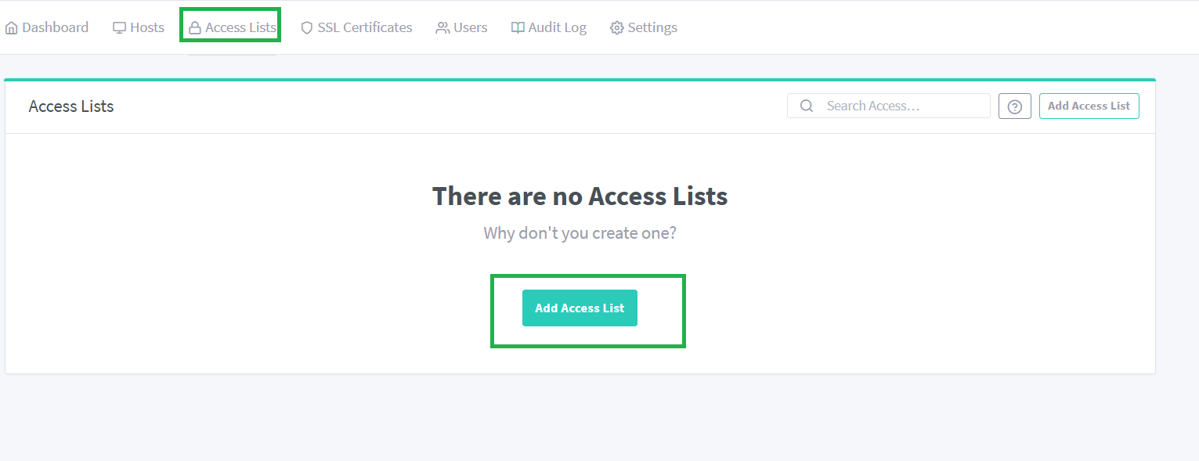The image size is (1199, 461).
Task: View the Audit Log page
Action: click(x=558, y=27)
